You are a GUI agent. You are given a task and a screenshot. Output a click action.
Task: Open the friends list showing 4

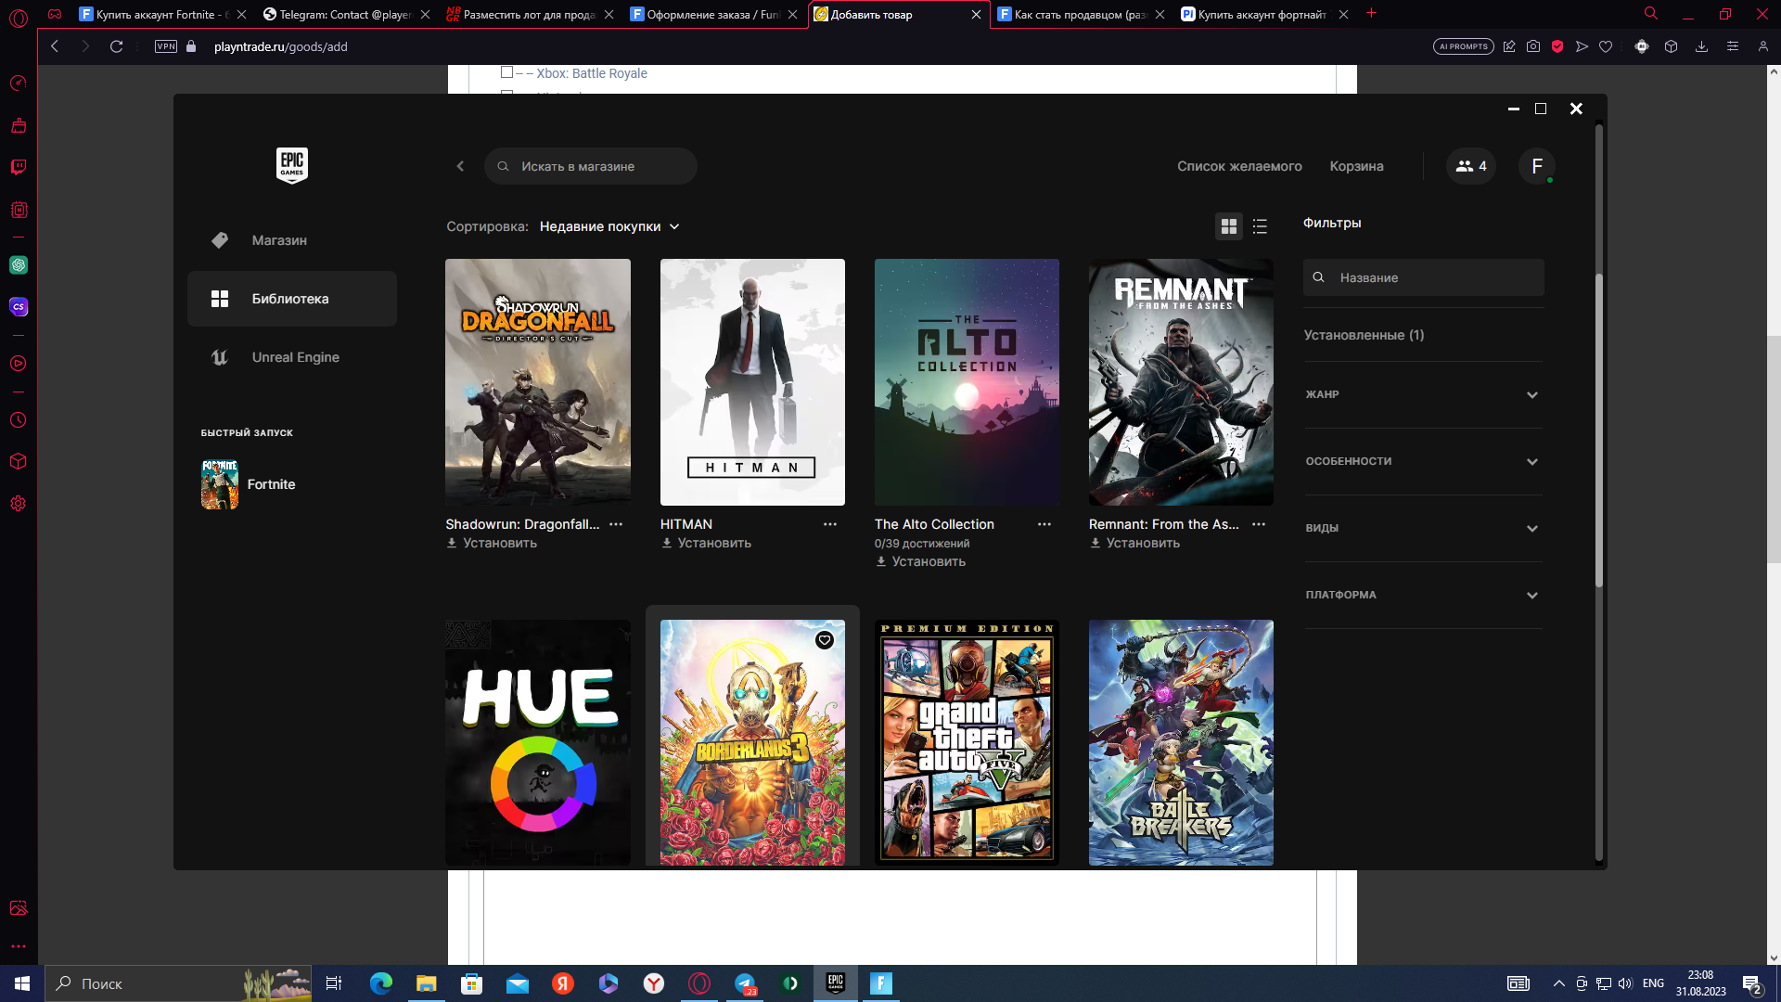pyautogui.click(x=1471, y=166)
